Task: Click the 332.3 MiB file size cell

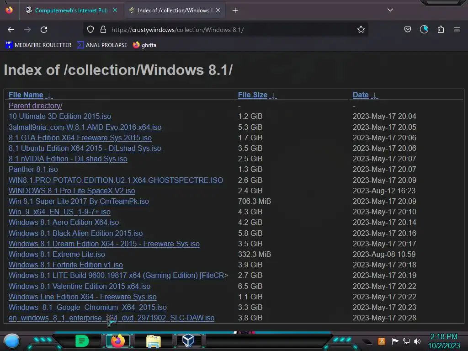Action: point(254,254)
